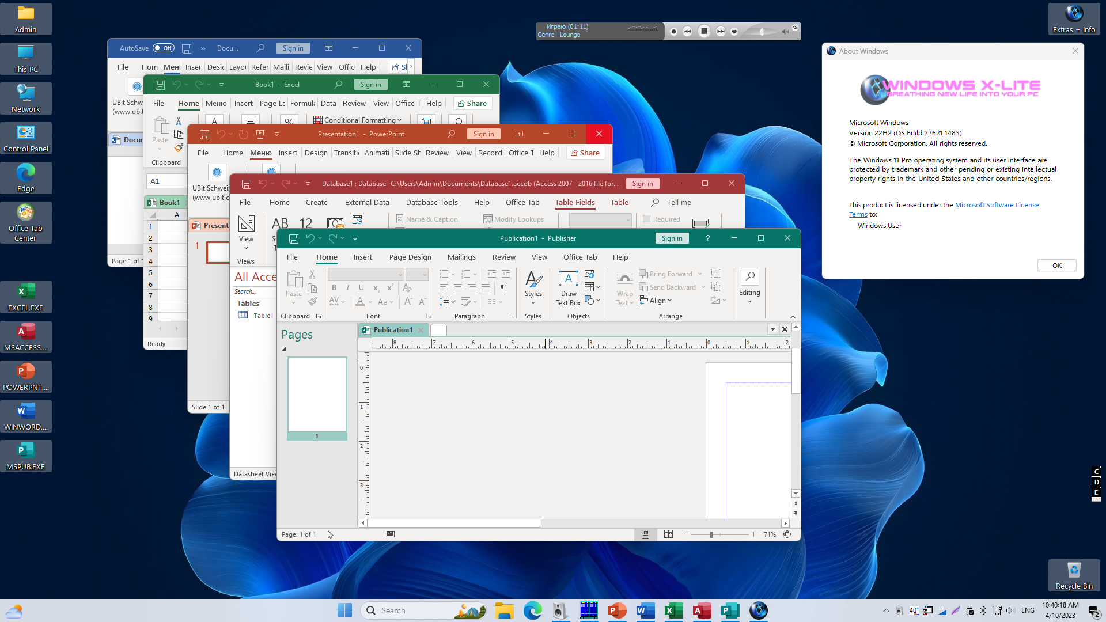Open Publisher from the Windows taskbar
Screen dimensions: 1106x622
click(730, 610)
